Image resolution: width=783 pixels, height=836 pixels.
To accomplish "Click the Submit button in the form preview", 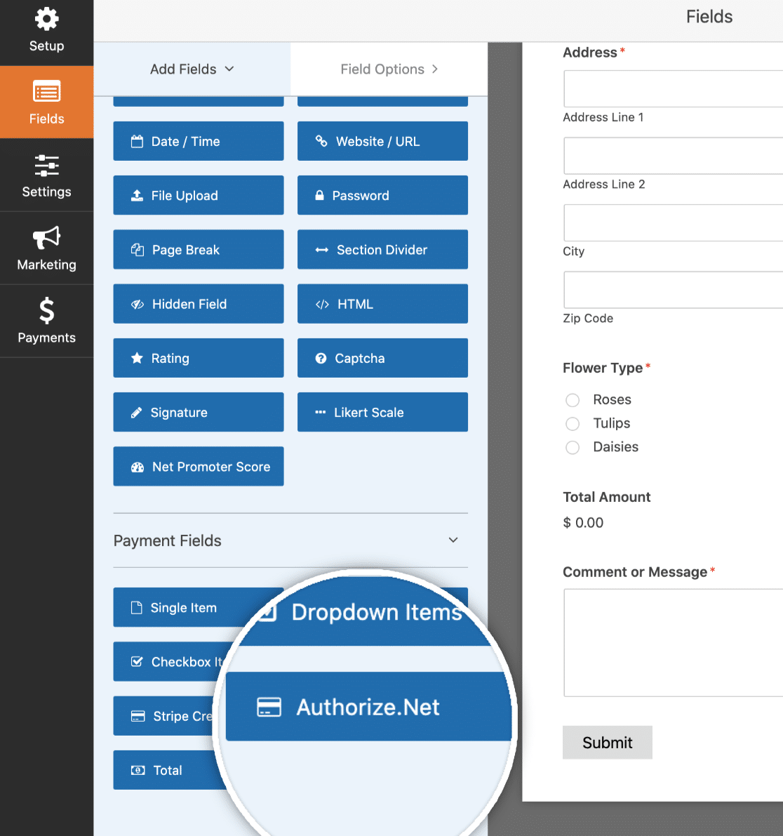I will (607, 742).
